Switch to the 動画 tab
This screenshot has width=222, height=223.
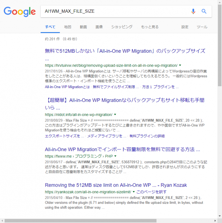(x=83, y=27)
